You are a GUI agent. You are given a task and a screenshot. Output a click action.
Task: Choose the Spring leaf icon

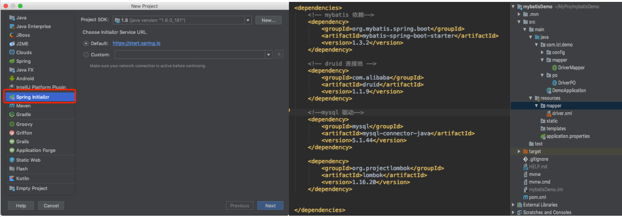12,61
